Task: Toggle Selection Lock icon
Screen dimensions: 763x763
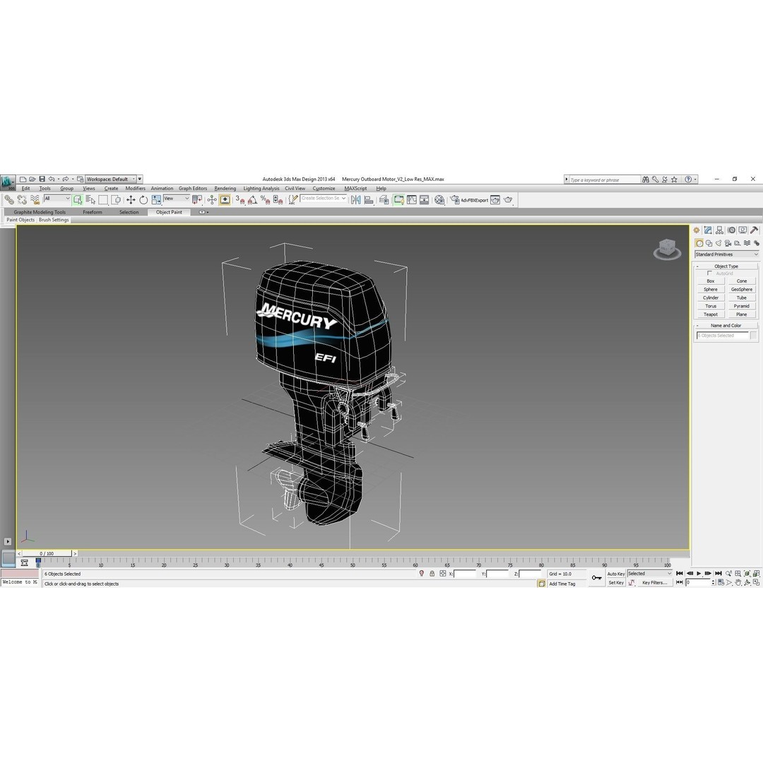Action: (x=432, y=574)
